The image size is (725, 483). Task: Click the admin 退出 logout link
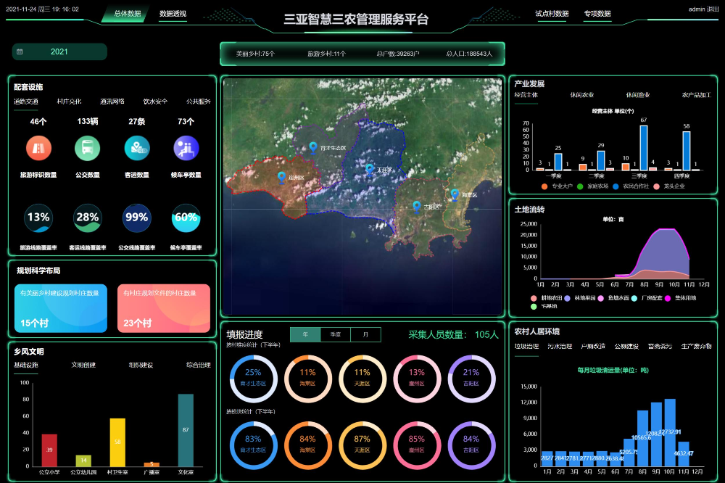(x=704, y=9)
